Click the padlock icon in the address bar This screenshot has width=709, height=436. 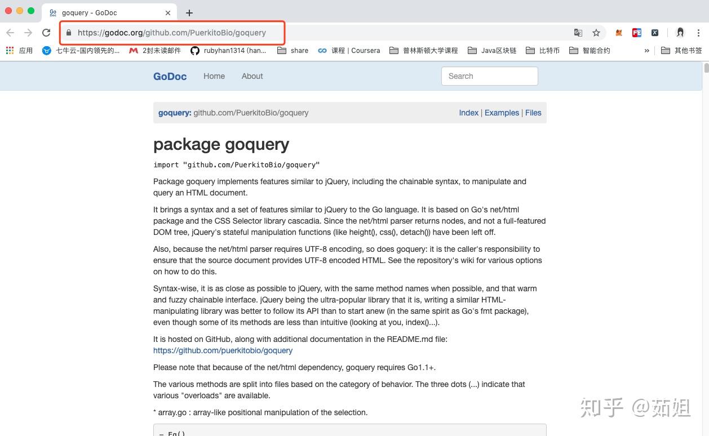(x=68, y=33)
